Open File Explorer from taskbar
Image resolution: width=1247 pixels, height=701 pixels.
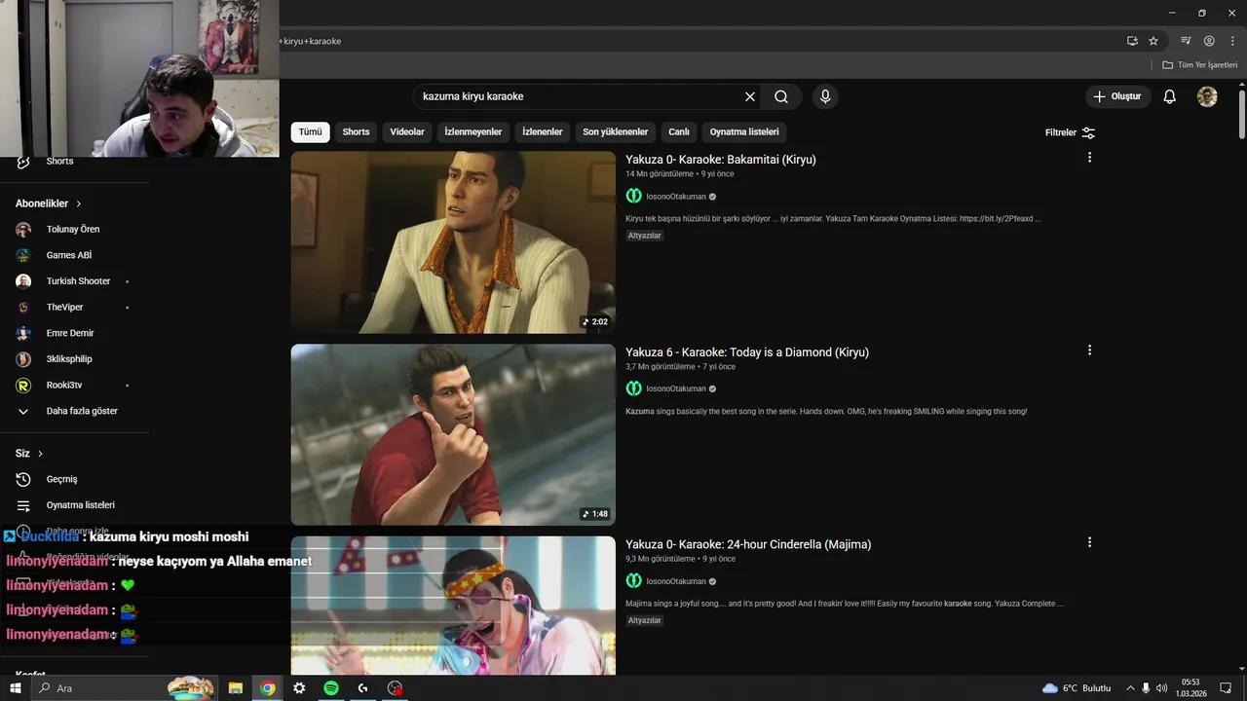click(236, 688)
